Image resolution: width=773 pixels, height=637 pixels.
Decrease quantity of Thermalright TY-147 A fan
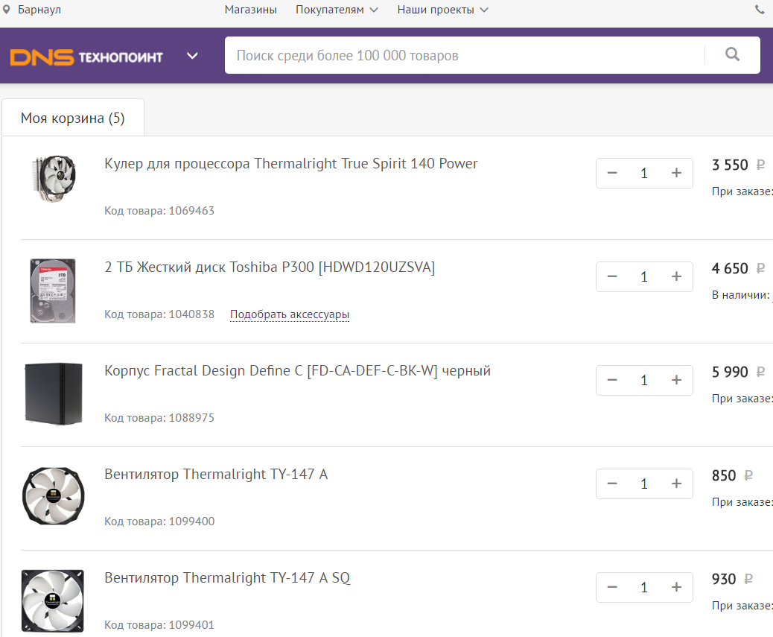coord(612,484)
